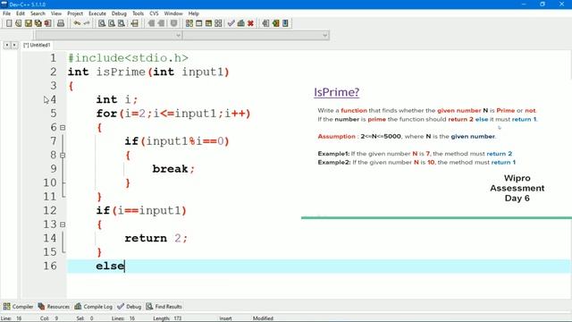
Task: Collapse the code fold at line 6
Action: pyautogui.click(x=63, y=128)
